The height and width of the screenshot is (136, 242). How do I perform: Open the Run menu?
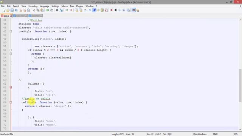72,6
